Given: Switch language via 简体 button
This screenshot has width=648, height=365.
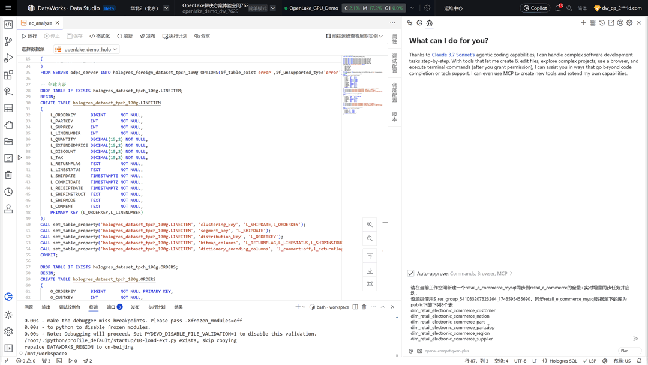Looking at the screenshot, I should click(x=582, y=8).
